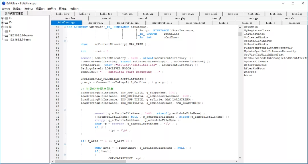308x164 pixels.
Task: Jump to WndProc in the function list
Action: [250, 72]
